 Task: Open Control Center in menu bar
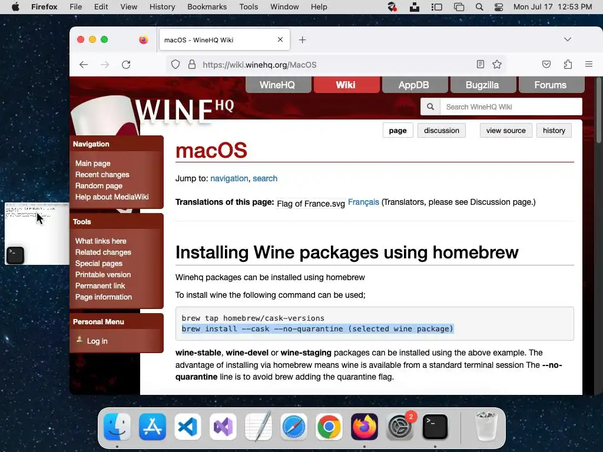click(499, 7)
